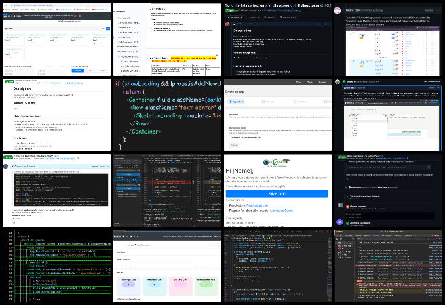
Task: Click the green logo atop the email
Action: pyautogui.click(x=276, y=162)
